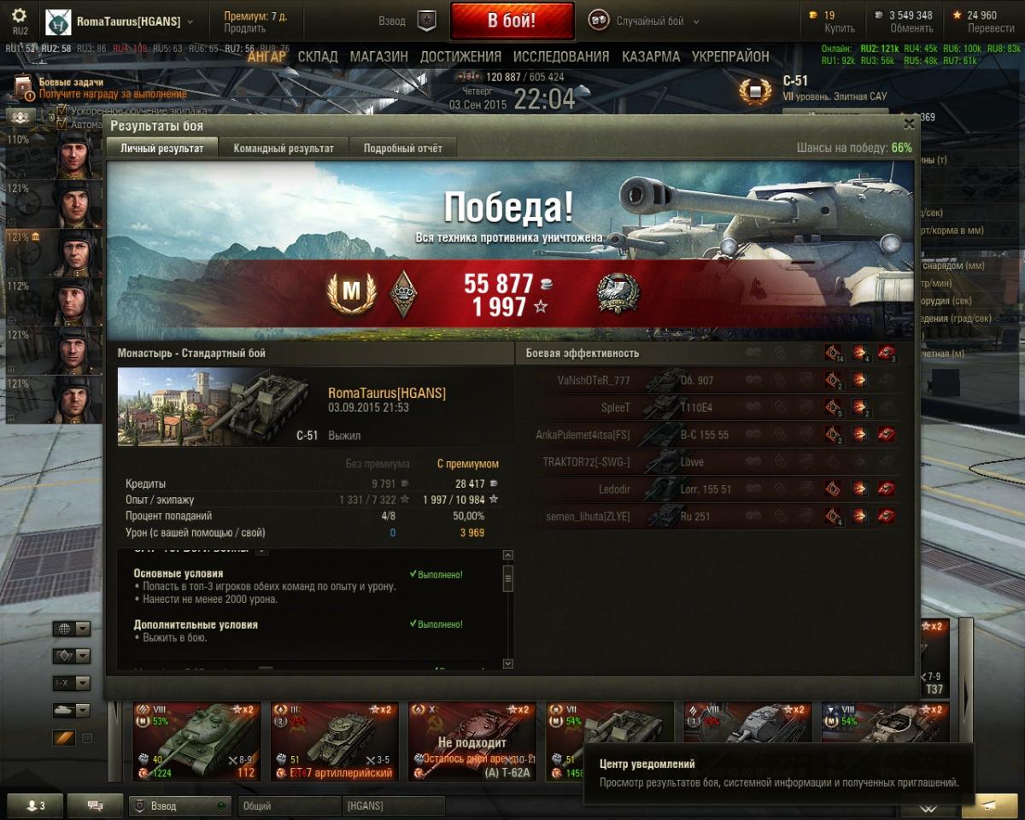Viewport: 1025px width, 820px height.
Task: Toggle accelerated crew training (Ускоренное обучение экипажа) checkbox
Action: (x=61, y=110)
